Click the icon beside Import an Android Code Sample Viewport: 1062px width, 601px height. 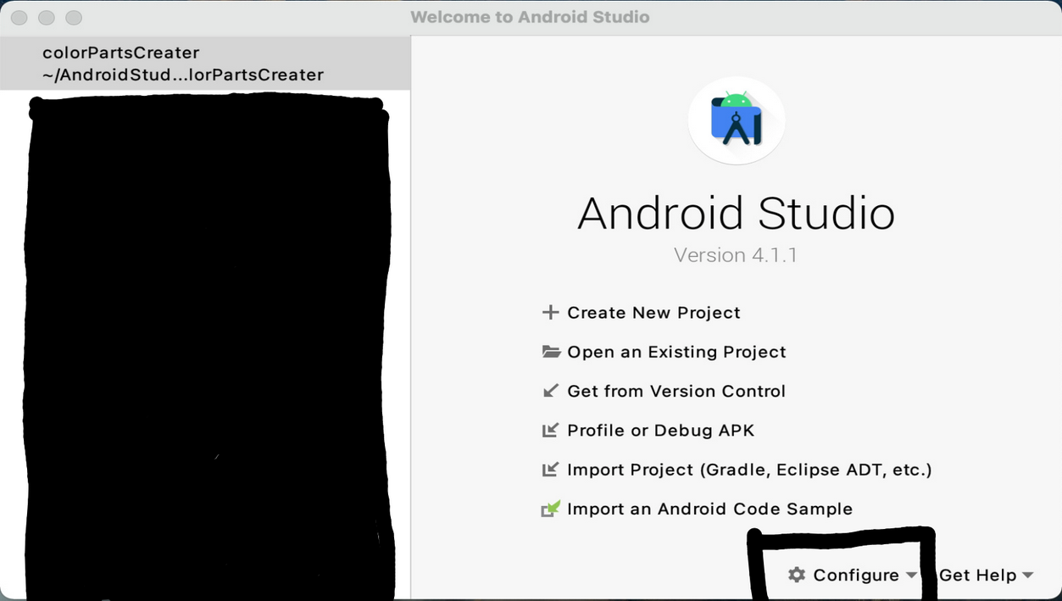tap(551, 509)
